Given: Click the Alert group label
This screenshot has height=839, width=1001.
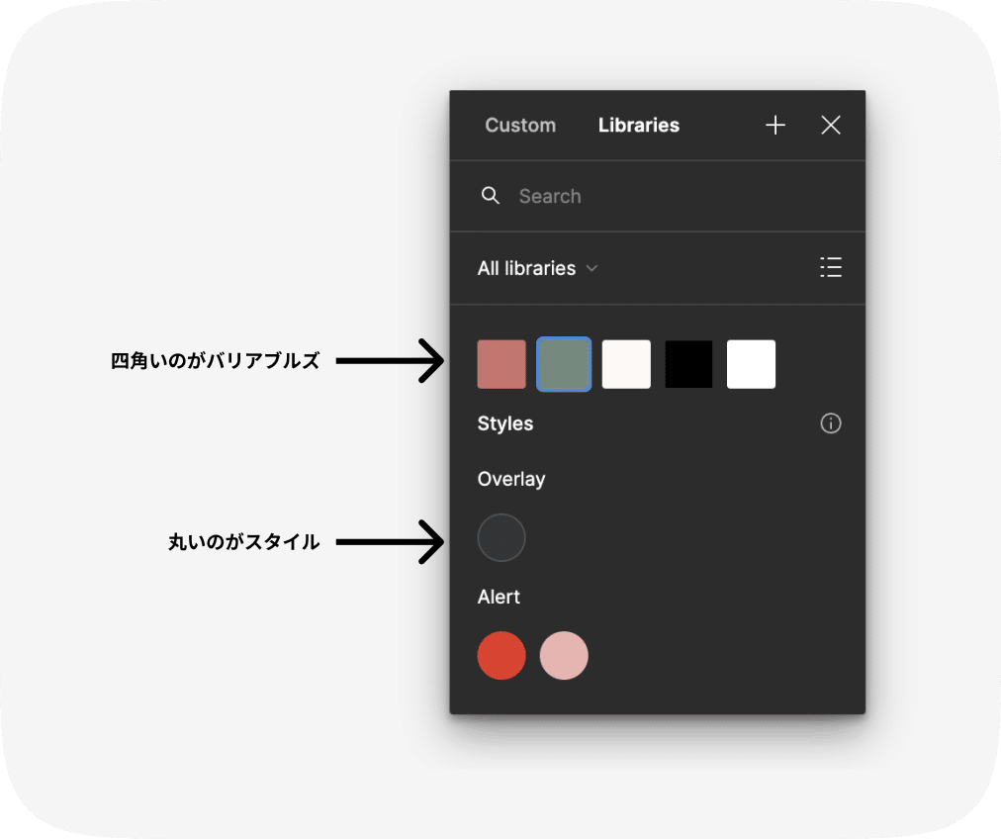Looking at the screenshot, I should pyautogui.click(x=499, y=597).
